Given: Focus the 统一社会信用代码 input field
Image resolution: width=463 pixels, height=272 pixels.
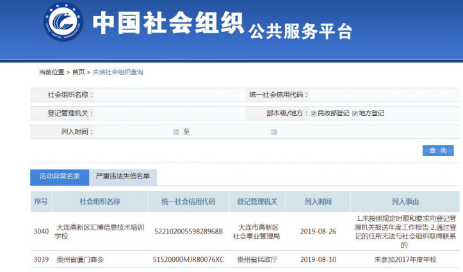Looking at the screenshot, I should coord(384,95).
